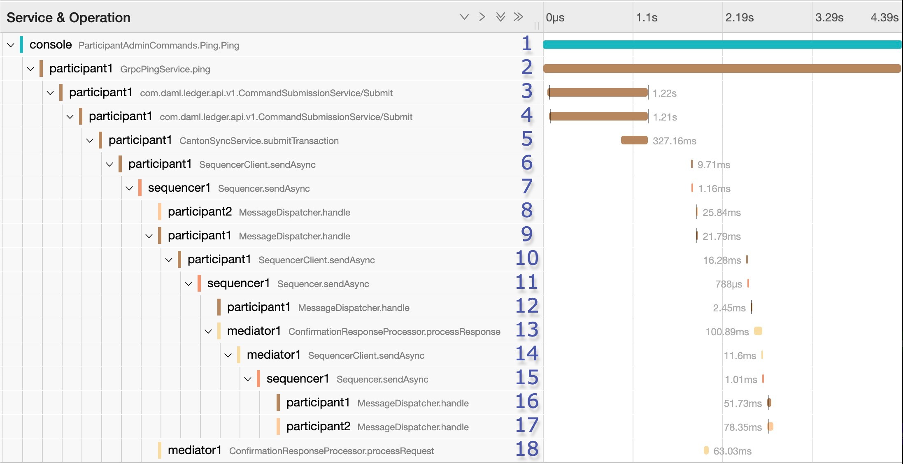Collapse the participant1 GrpcPingService.ping span

click(30, 69)
